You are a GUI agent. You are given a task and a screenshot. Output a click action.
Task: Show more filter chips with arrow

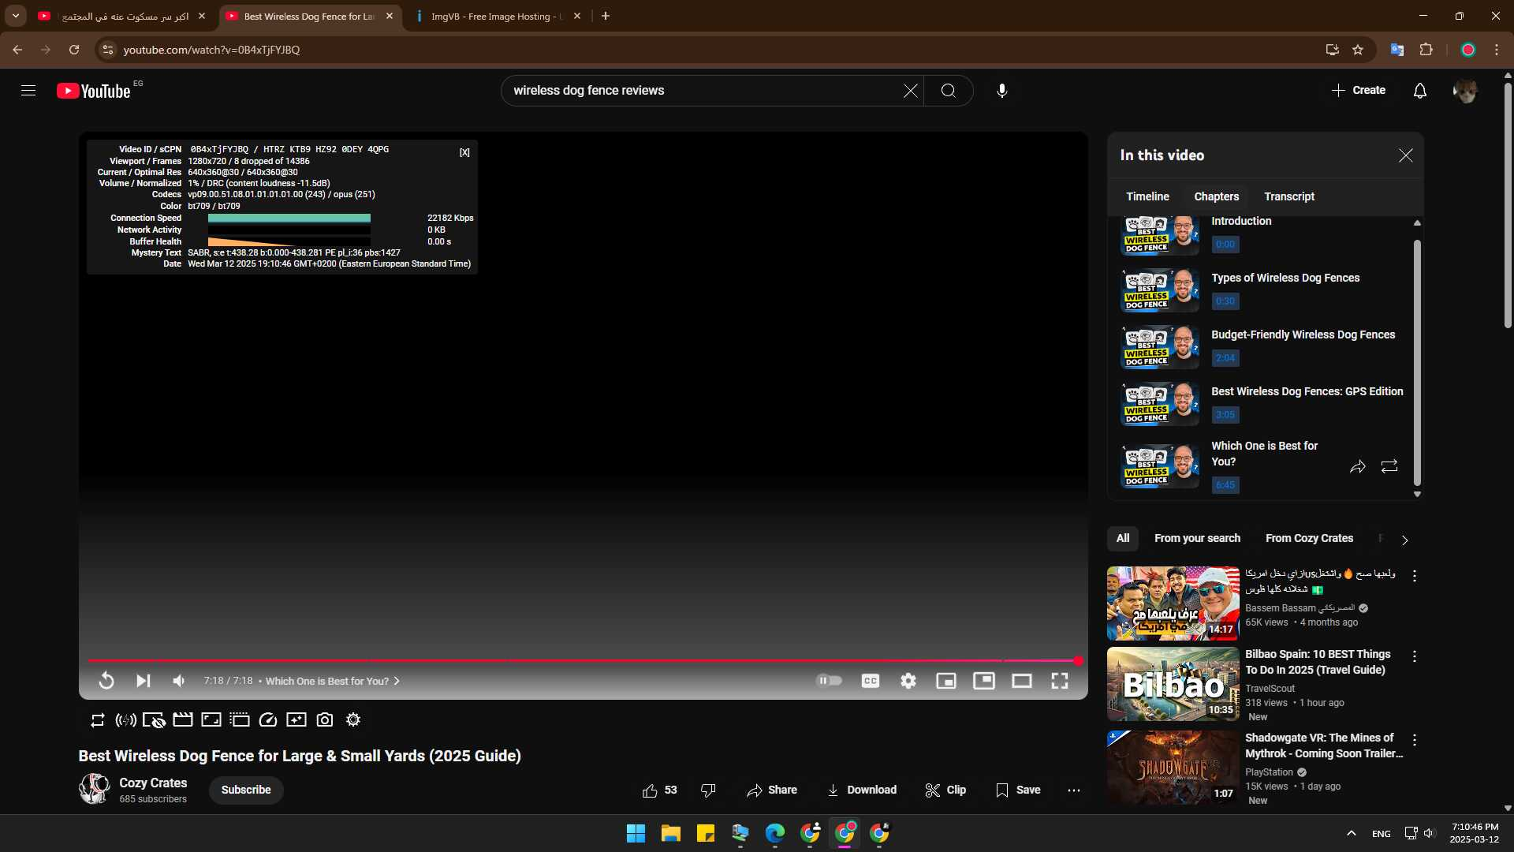click(x=1404, y=540)
